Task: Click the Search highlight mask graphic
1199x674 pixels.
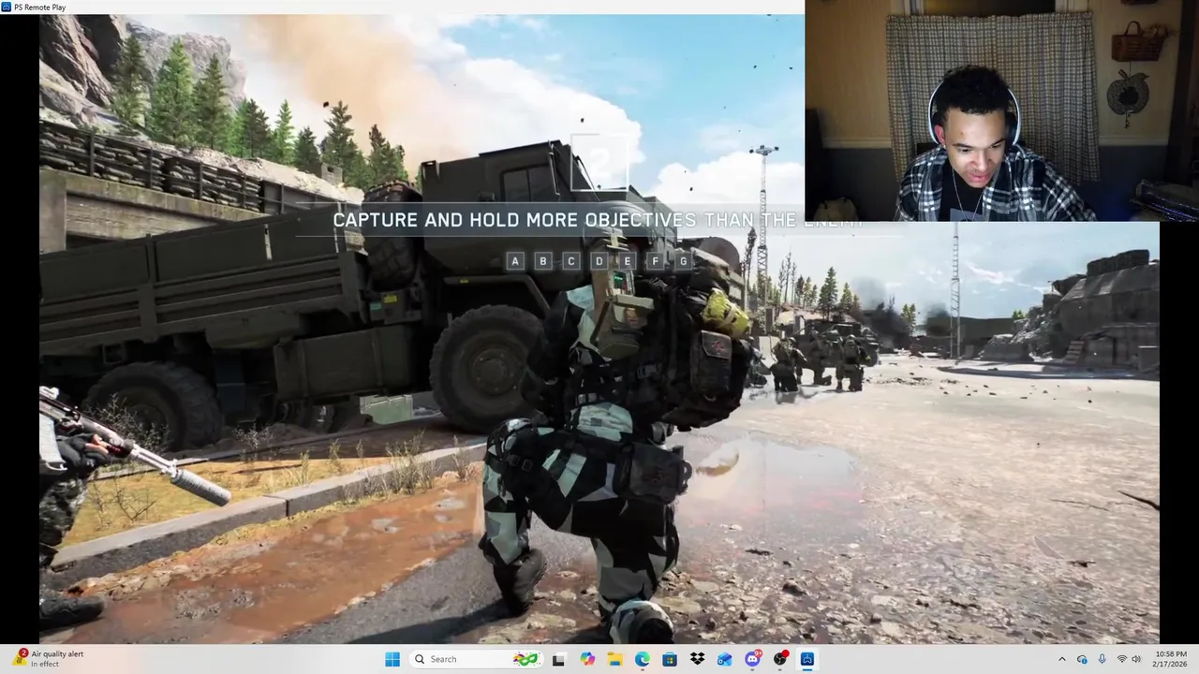Action: 525,659
